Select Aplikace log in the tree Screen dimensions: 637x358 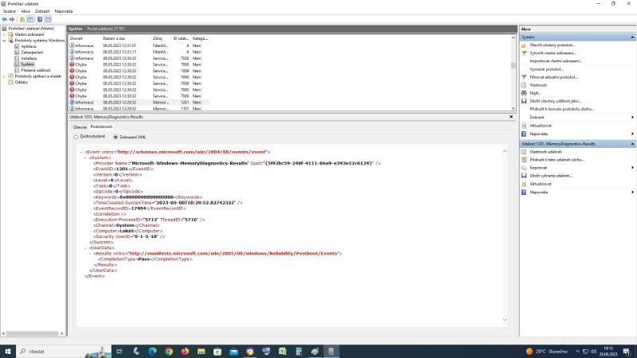(29, 47)
